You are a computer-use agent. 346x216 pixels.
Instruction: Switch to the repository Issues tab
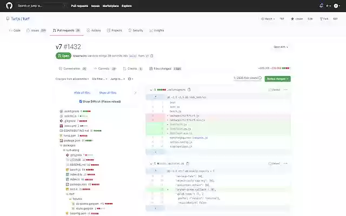pyautogui.click(x=36, y=30)
